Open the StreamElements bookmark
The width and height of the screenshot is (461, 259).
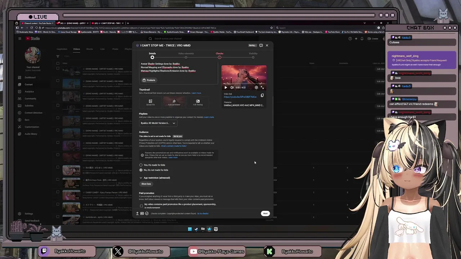pos(152,32)
